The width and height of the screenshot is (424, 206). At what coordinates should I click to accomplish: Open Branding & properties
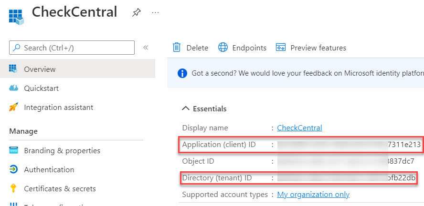(x=62, y=150)
